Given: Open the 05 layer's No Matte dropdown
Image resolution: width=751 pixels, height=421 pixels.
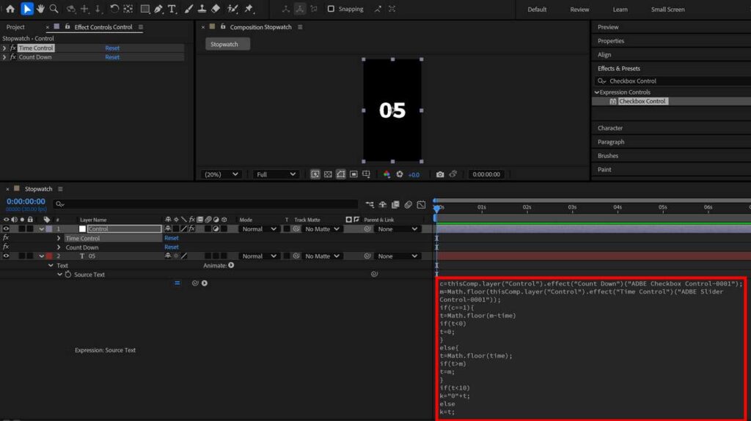Looking at the screenshot, I should (322, 256).
